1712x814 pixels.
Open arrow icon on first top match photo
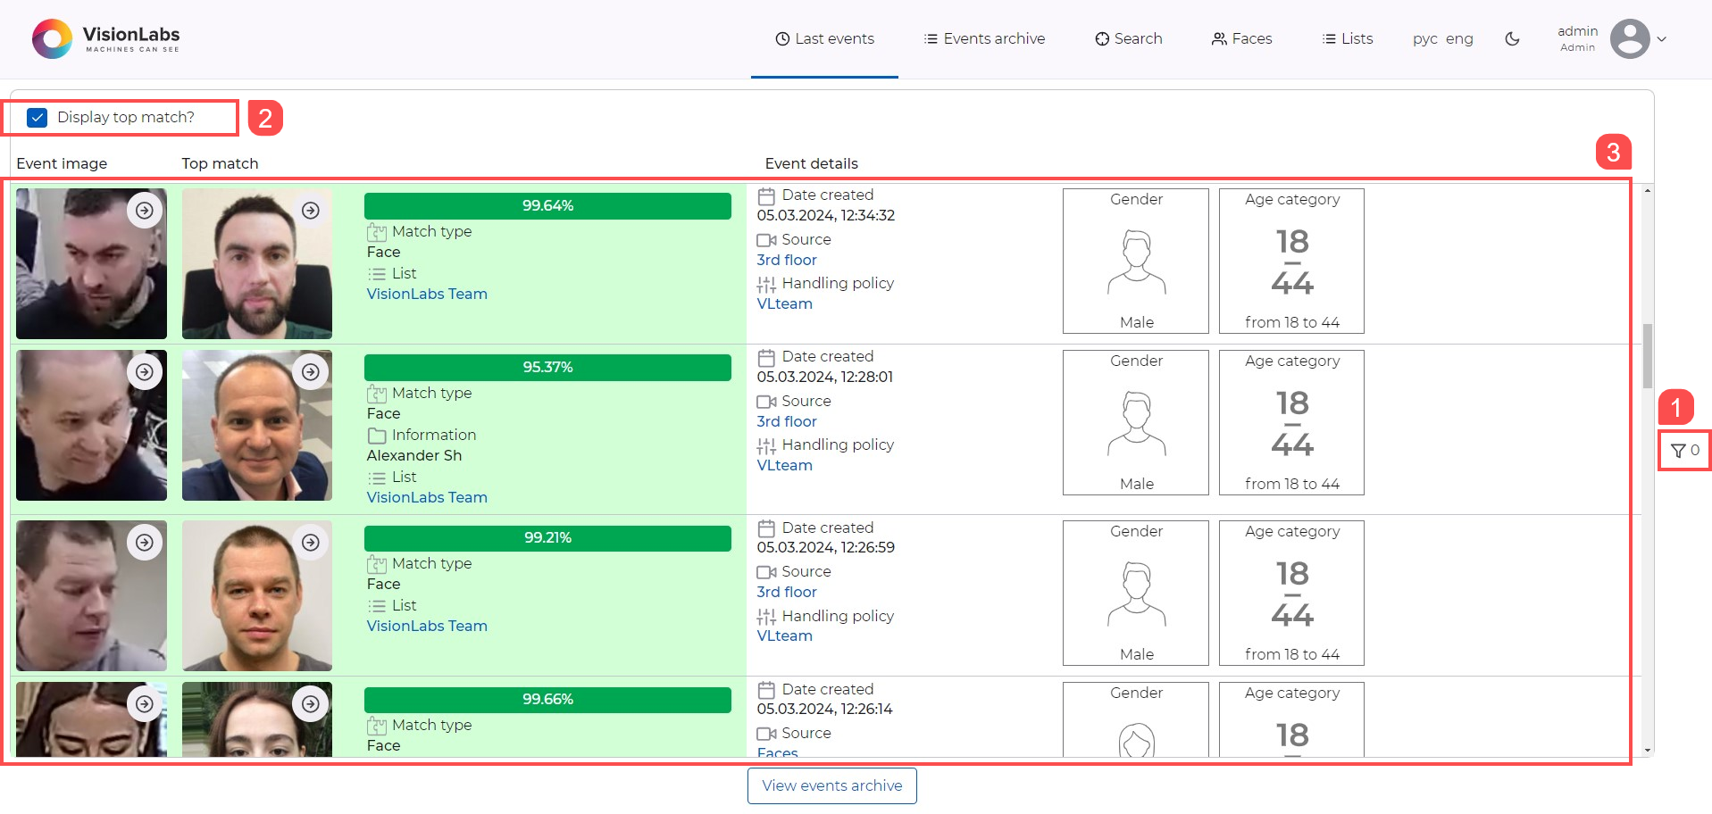[x=311, y=211]
